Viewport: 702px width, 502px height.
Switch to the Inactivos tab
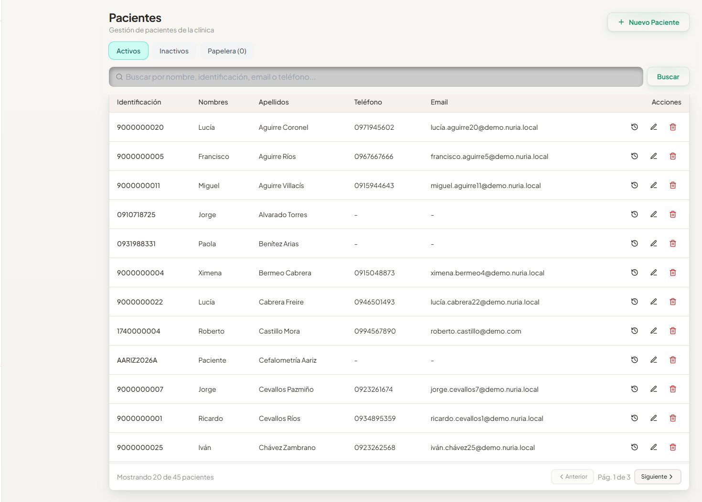pyautogui.click(x=174, y=51)
